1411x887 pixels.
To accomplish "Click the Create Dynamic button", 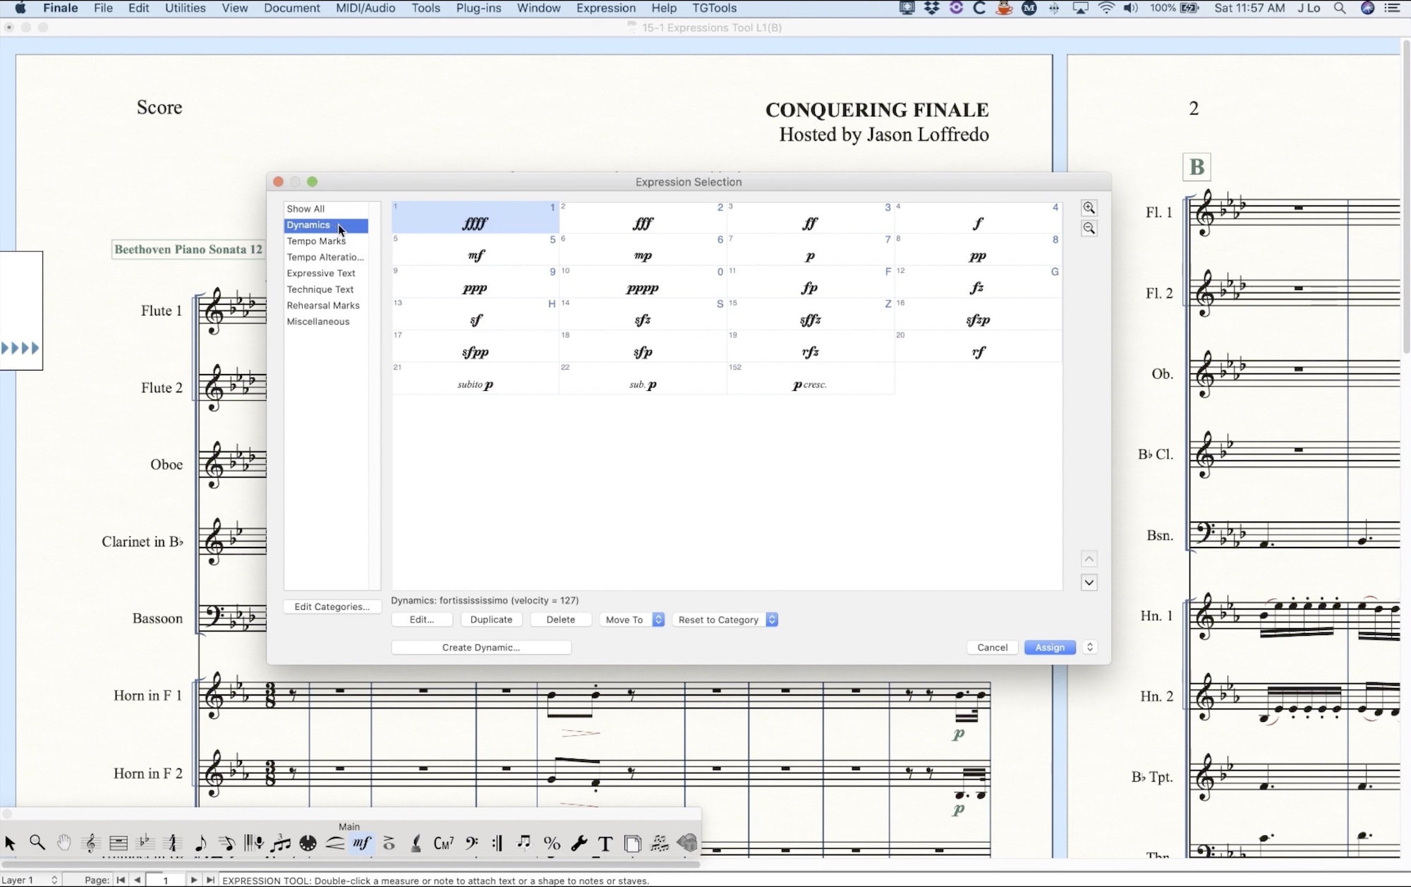I will 481,647.
